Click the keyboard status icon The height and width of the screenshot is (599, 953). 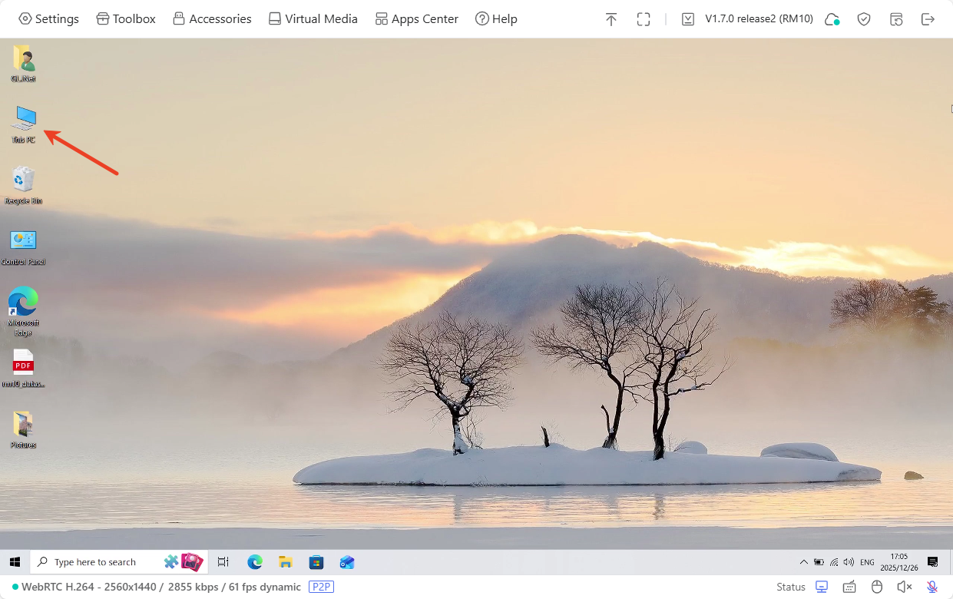[849, 587]
